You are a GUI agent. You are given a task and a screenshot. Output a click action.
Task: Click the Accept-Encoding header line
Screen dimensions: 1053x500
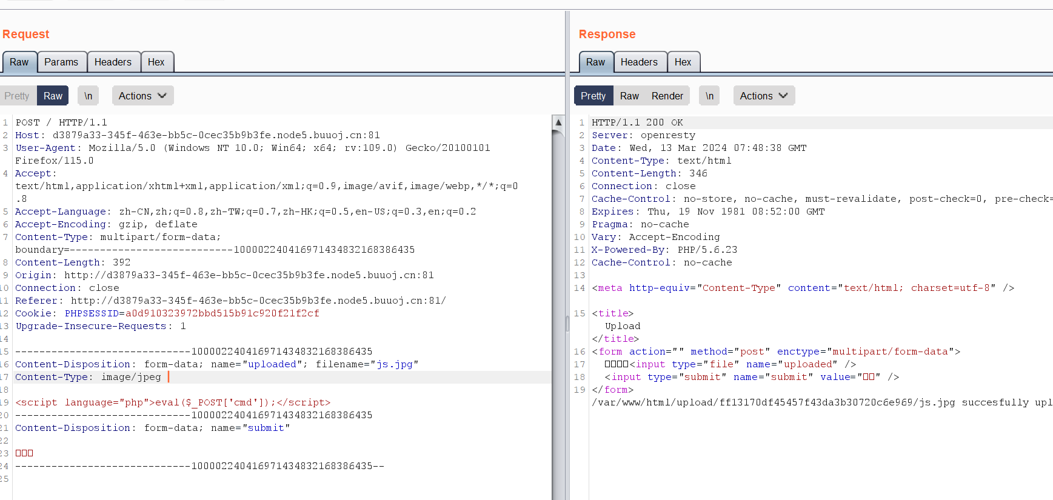[x=106, y=224]
